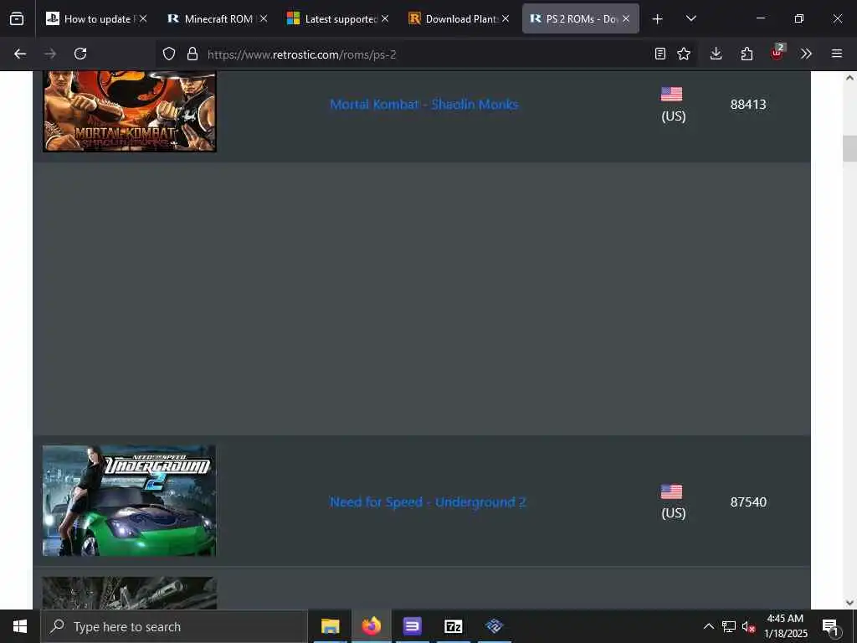
Task: Select the 'PS 2 ROMs' tab
Action: 581,18
